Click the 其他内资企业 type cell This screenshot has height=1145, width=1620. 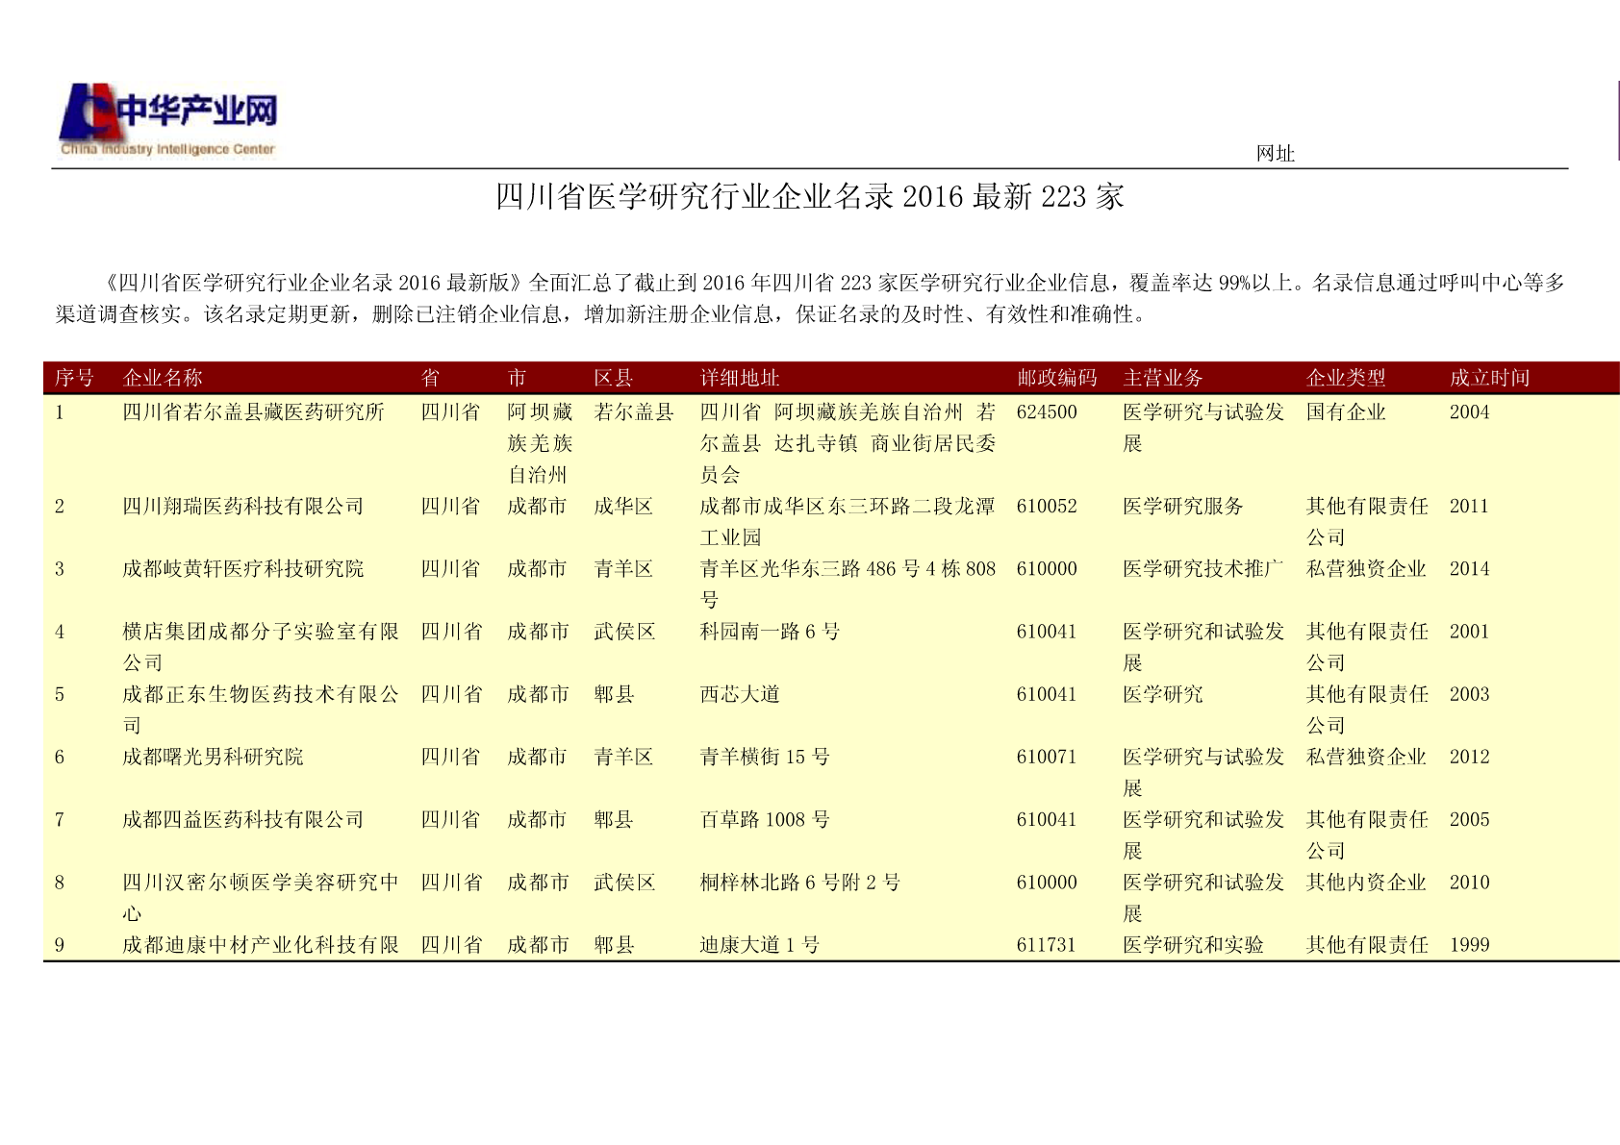tap(1366, 883)
